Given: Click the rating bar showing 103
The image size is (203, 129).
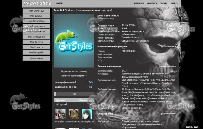Looking at the screenshot, I should tap(74, 94).
